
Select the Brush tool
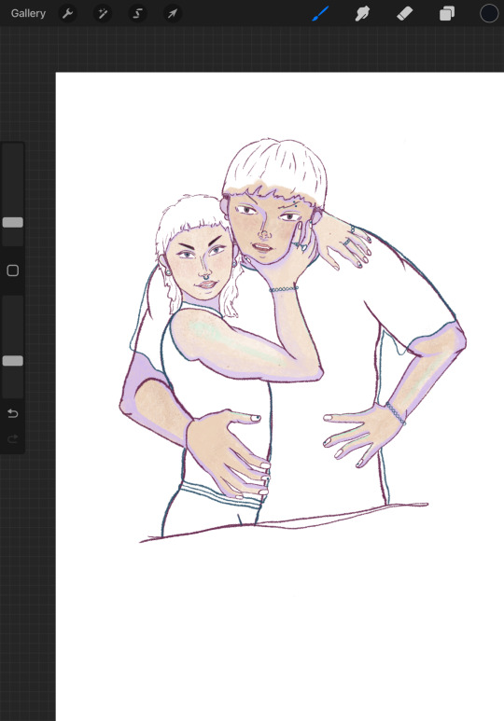tap(320, 13)
